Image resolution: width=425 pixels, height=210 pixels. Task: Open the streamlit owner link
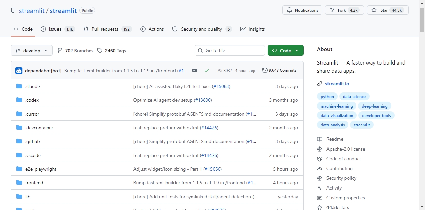(x=32, y=11)
